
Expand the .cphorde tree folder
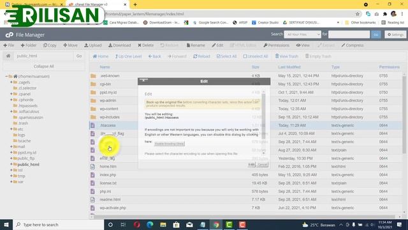(x=11, y=100)
